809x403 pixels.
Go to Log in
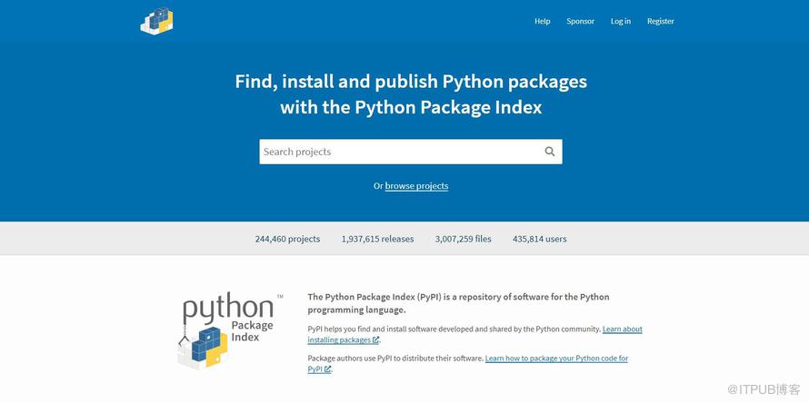(x=621, y=21)
